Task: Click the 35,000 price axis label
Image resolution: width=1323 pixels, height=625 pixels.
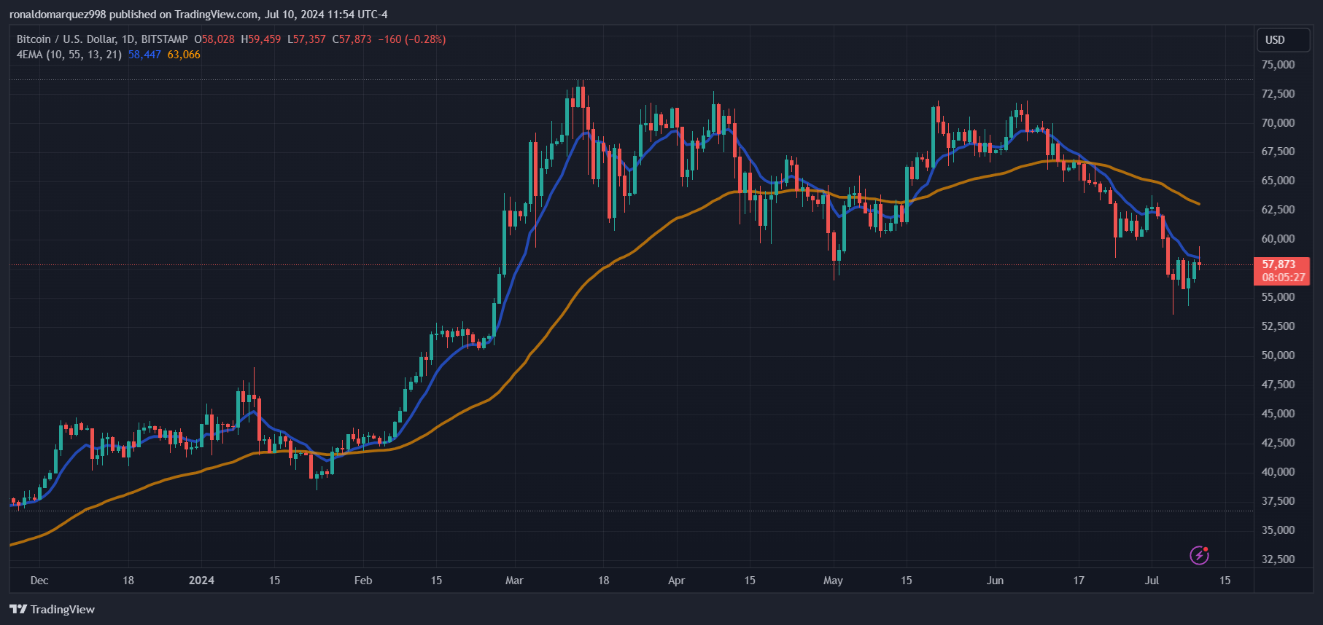Action: click(1279, 530)
